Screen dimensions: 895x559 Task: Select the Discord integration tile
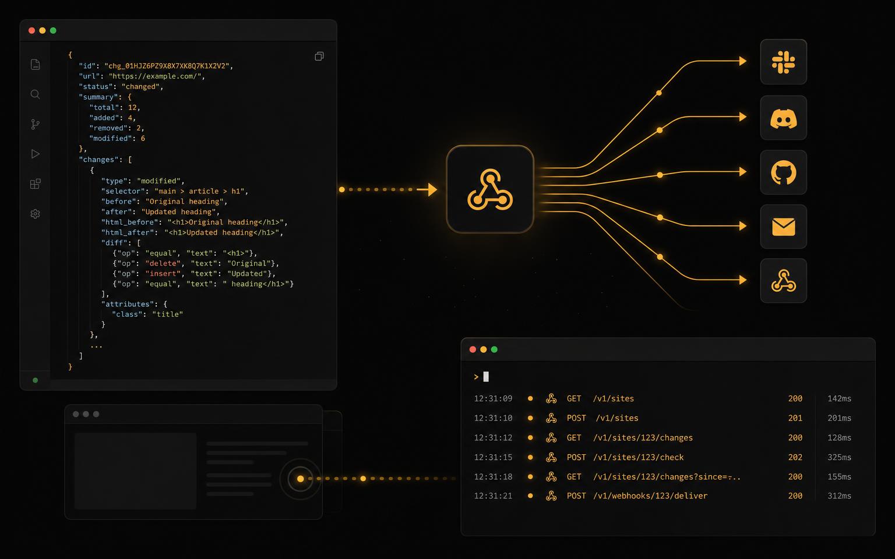coord(784,118)
